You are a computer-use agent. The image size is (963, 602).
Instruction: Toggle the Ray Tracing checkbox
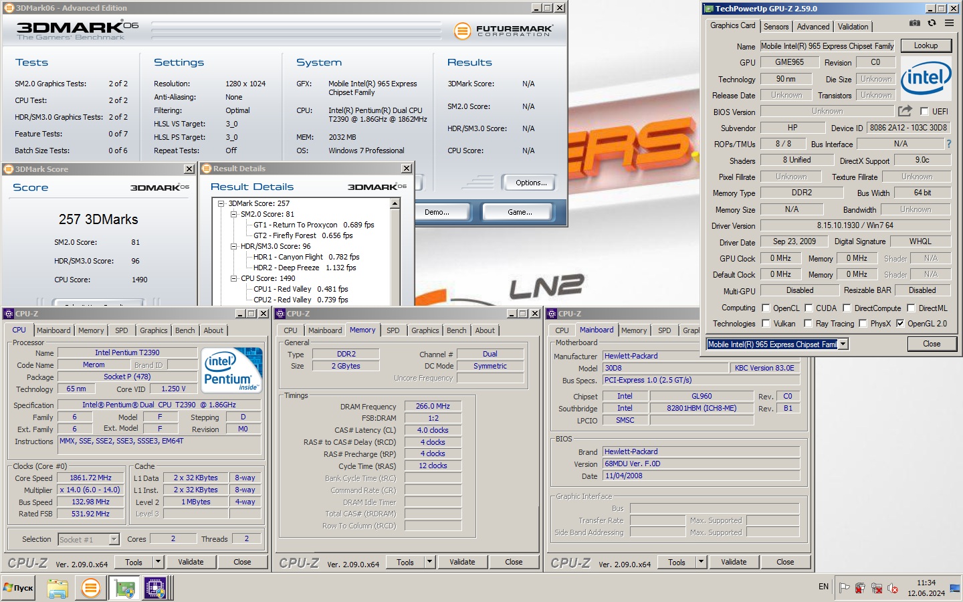point(809,324)
